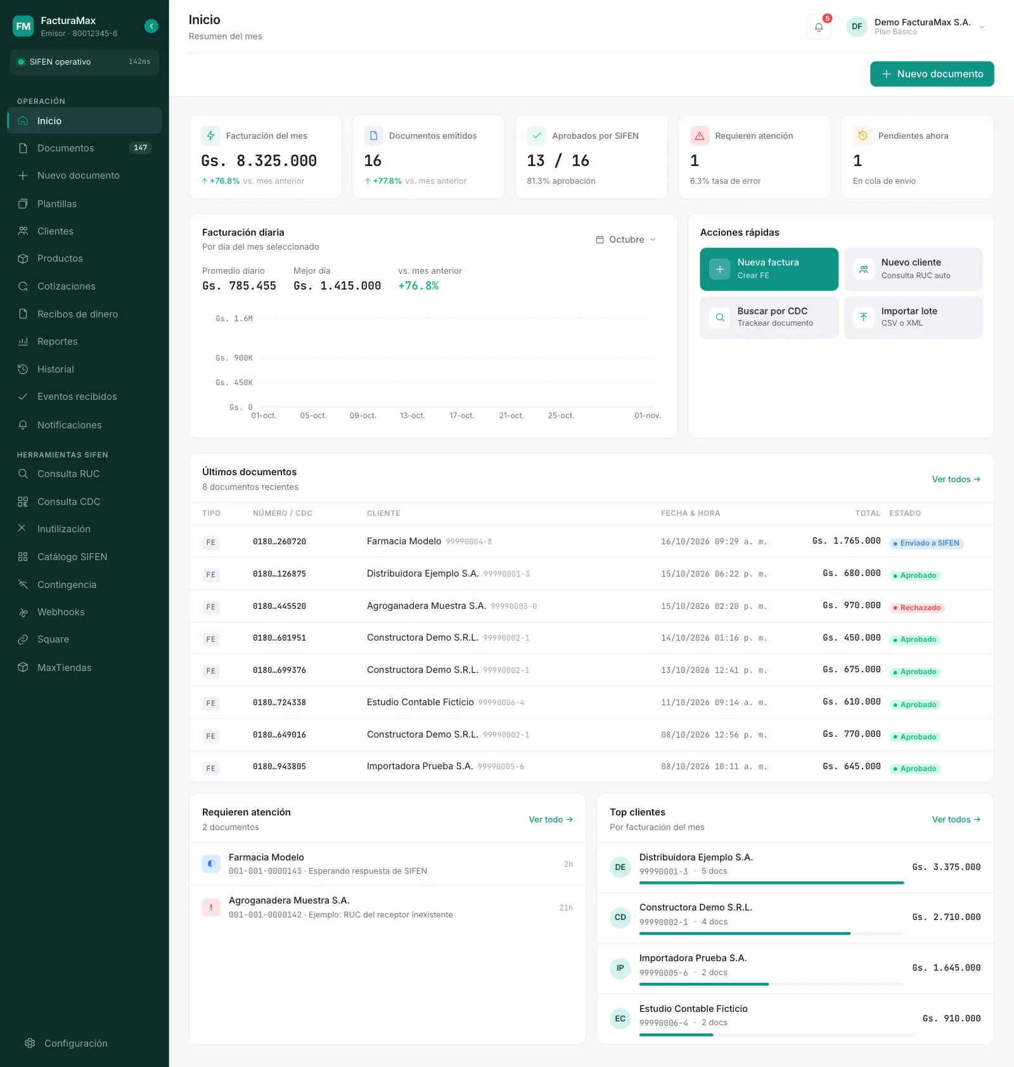1014x1067 pixels.
Task: Click the SIFEN operativo status indicator
Action: (84, 62)
